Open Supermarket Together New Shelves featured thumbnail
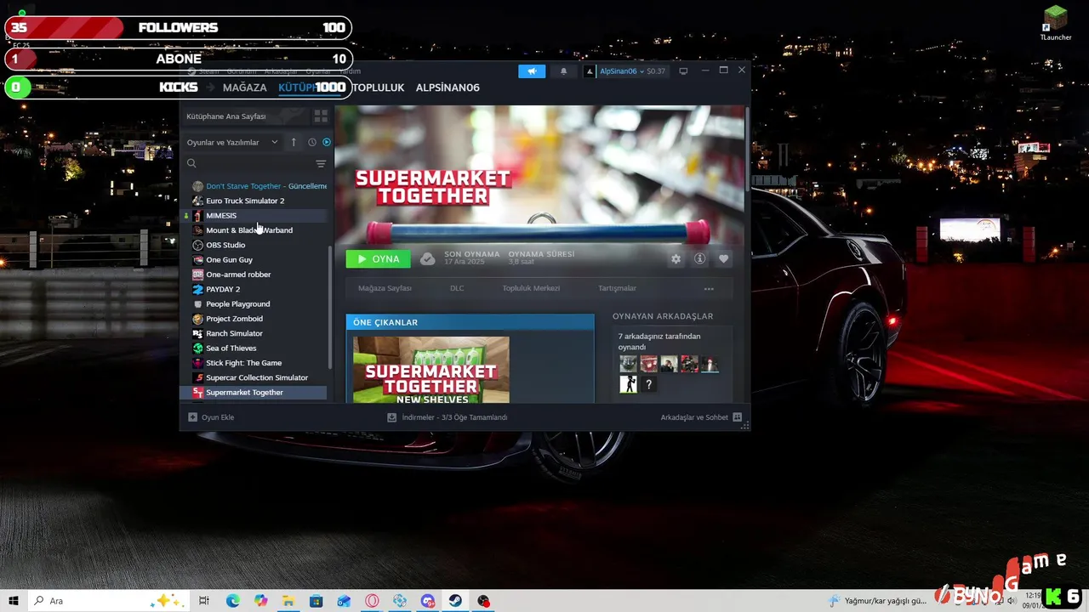The image size is (1089, 612). [x=431, y=370]
